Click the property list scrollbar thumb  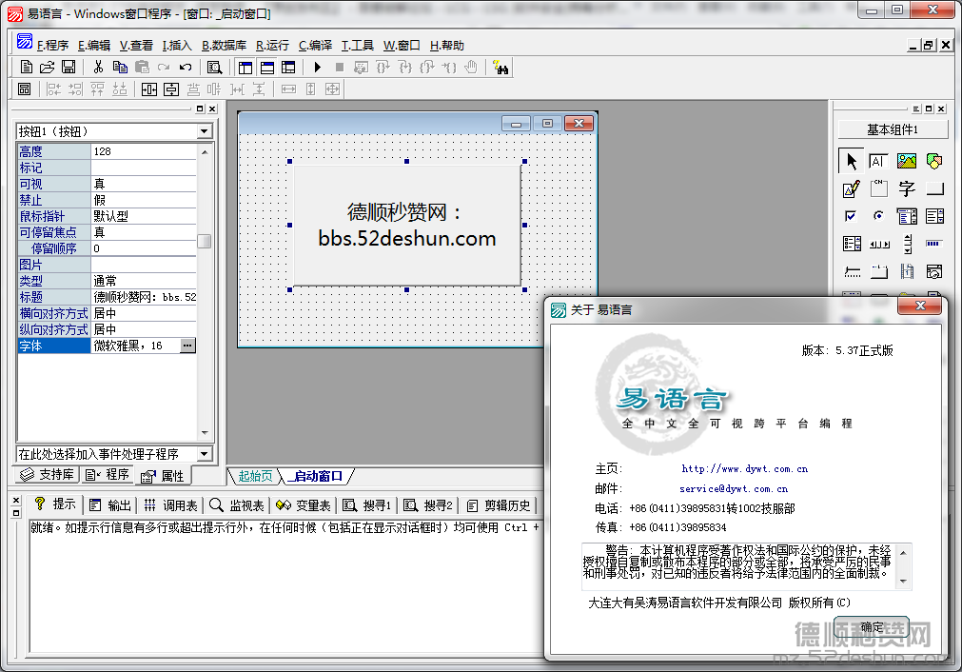[205, 241]
